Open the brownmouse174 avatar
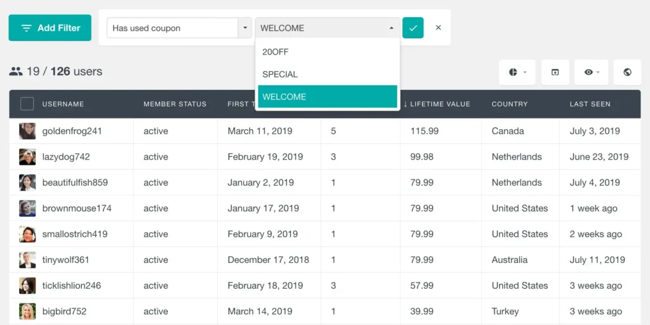 click(27, 208)
